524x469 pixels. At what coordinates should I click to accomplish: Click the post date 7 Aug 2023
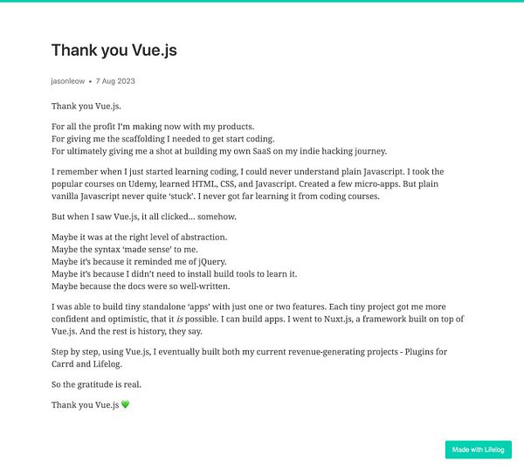tap(115, 81)
